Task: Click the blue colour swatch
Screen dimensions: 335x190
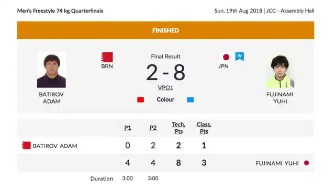Action: click(x=191, y=99)
